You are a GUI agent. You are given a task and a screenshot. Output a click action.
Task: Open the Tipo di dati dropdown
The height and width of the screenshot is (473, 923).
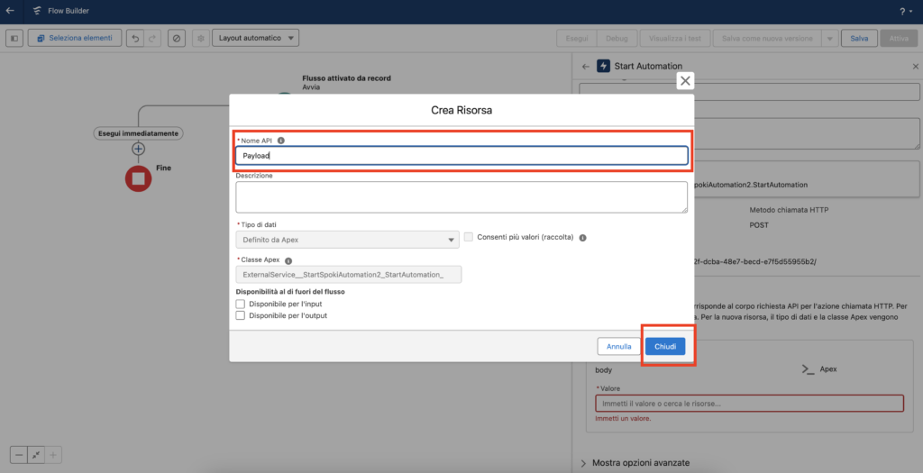(x=347, y=239)
